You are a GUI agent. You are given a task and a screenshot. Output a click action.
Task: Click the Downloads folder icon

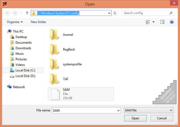pos(12,48)
